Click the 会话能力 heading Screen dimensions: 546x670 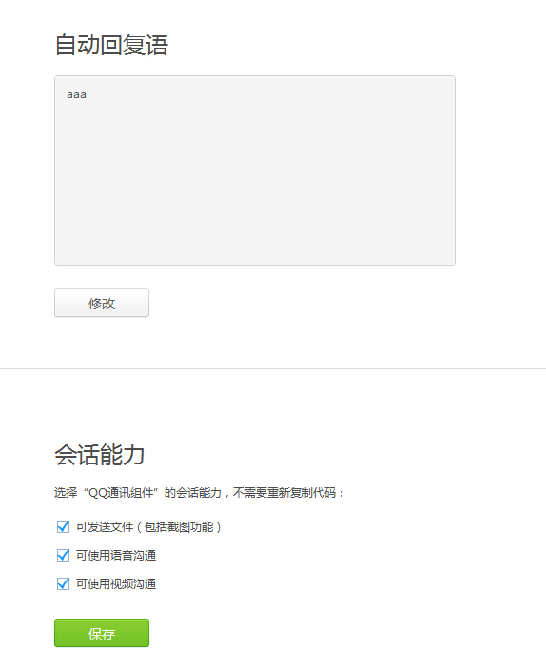pos(100,455)
